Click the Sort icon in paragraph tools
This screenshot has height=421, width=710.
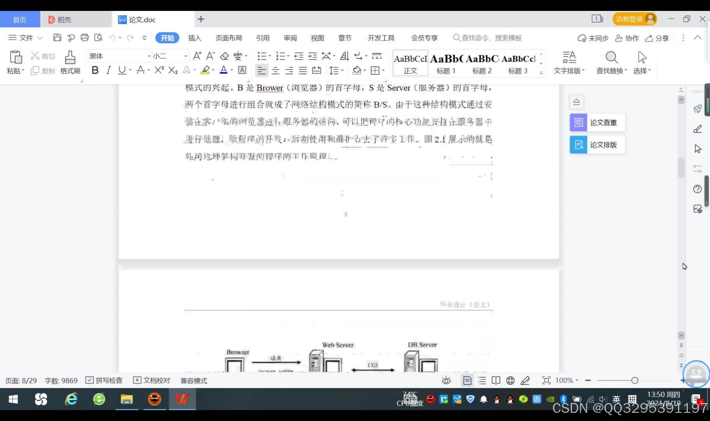click(x=344, y=56)
